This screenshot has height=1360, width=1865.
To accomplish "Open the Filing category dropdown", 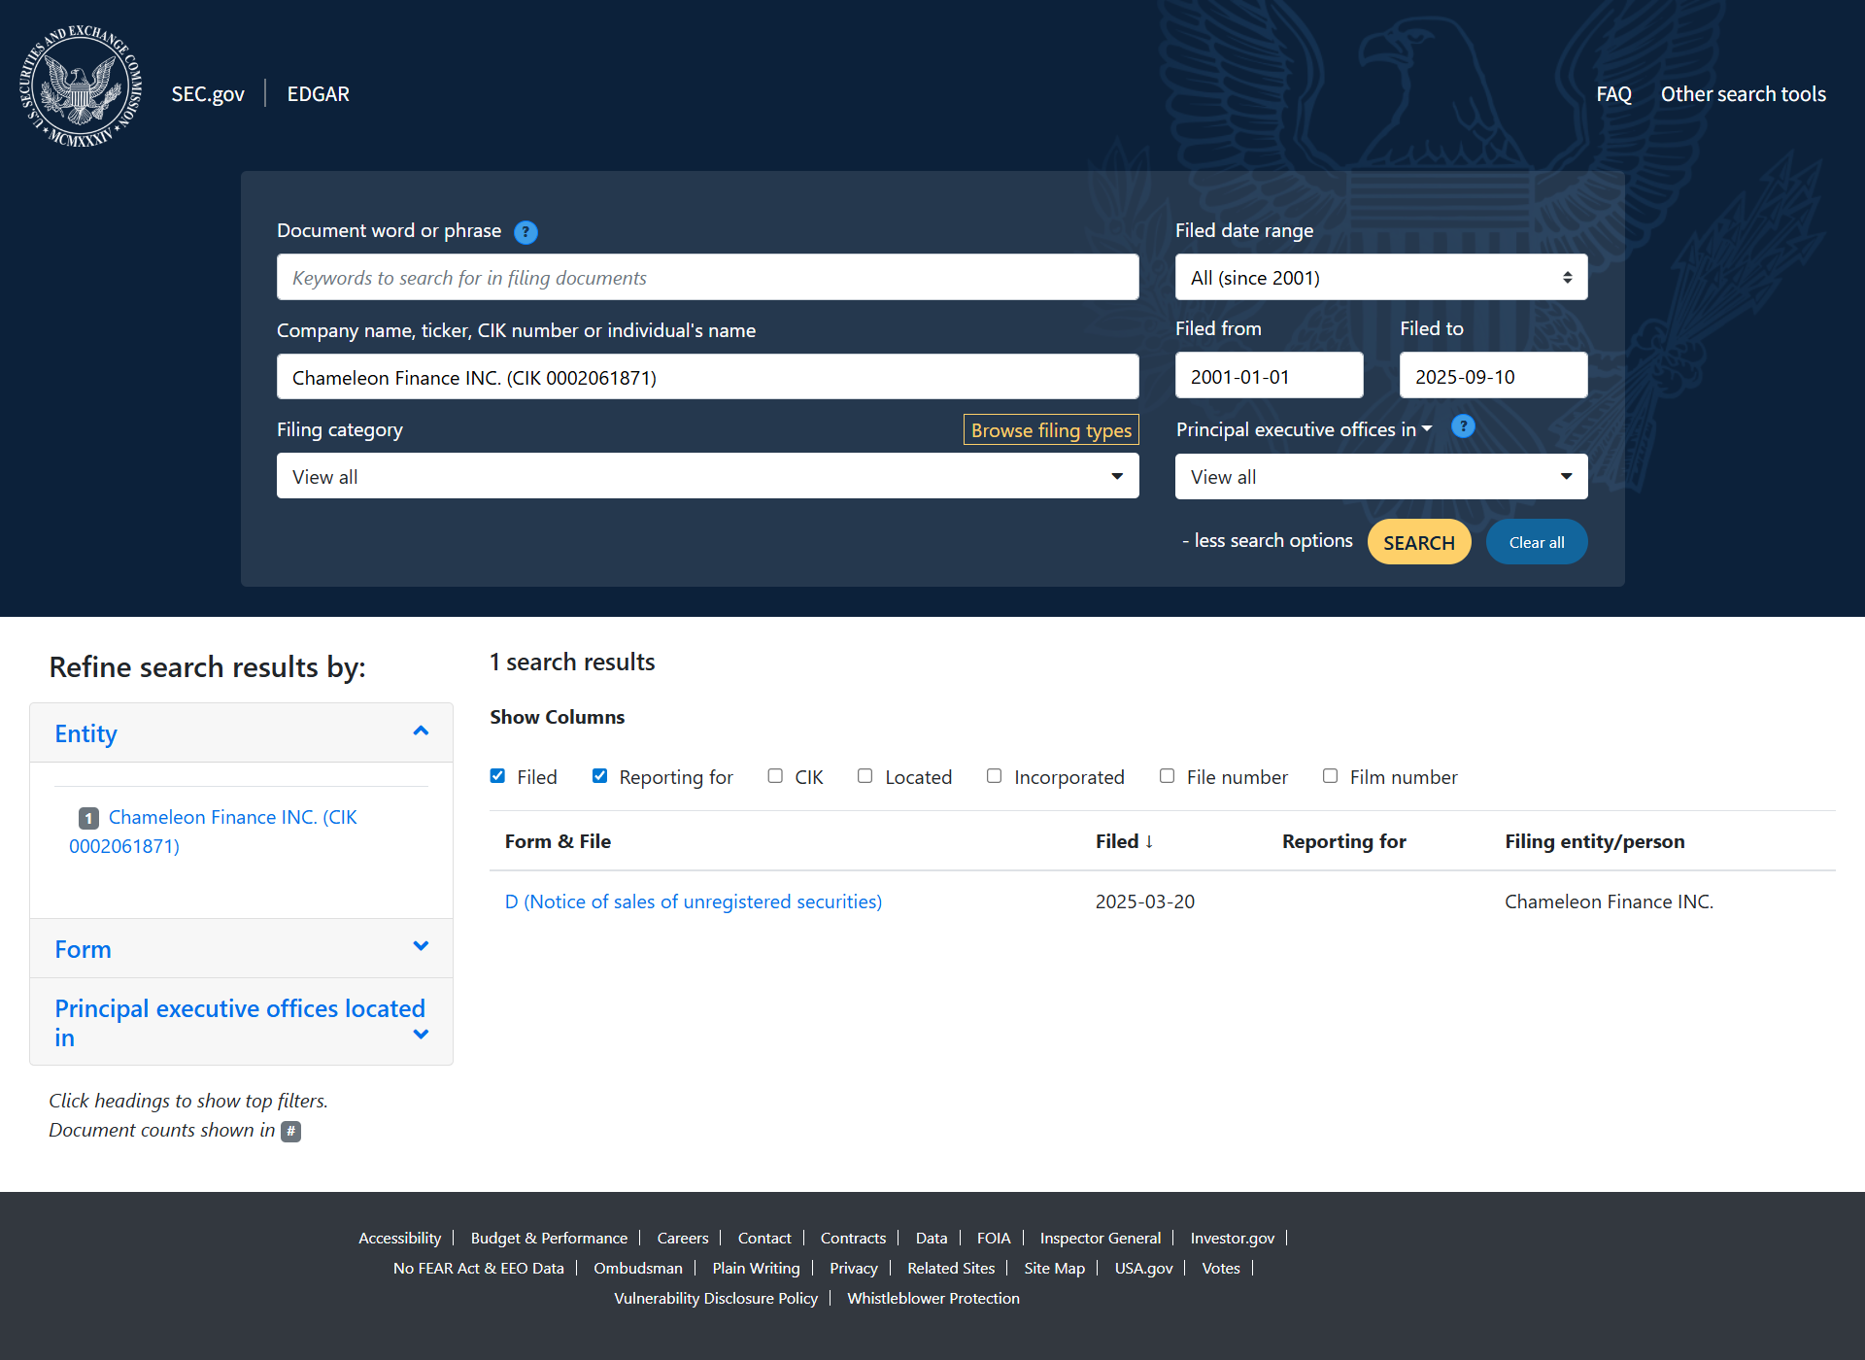I will 707,476.
